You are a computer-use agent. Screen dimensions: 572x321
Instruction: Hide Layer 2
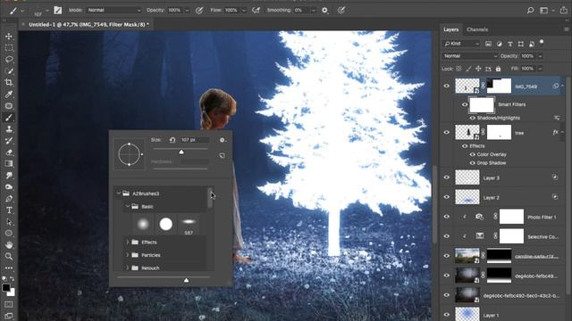[x=447, y=197]
